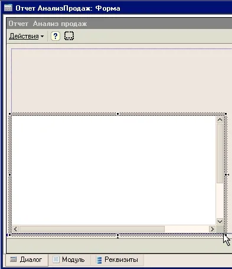Switch to the Диалог tab
The image size is (232, 269).
[x=27, y=260]
